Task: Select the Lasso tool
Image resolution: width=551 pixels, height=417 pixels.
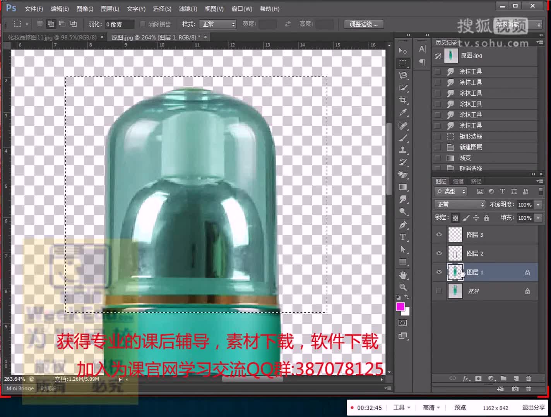Action: point(403,76)
